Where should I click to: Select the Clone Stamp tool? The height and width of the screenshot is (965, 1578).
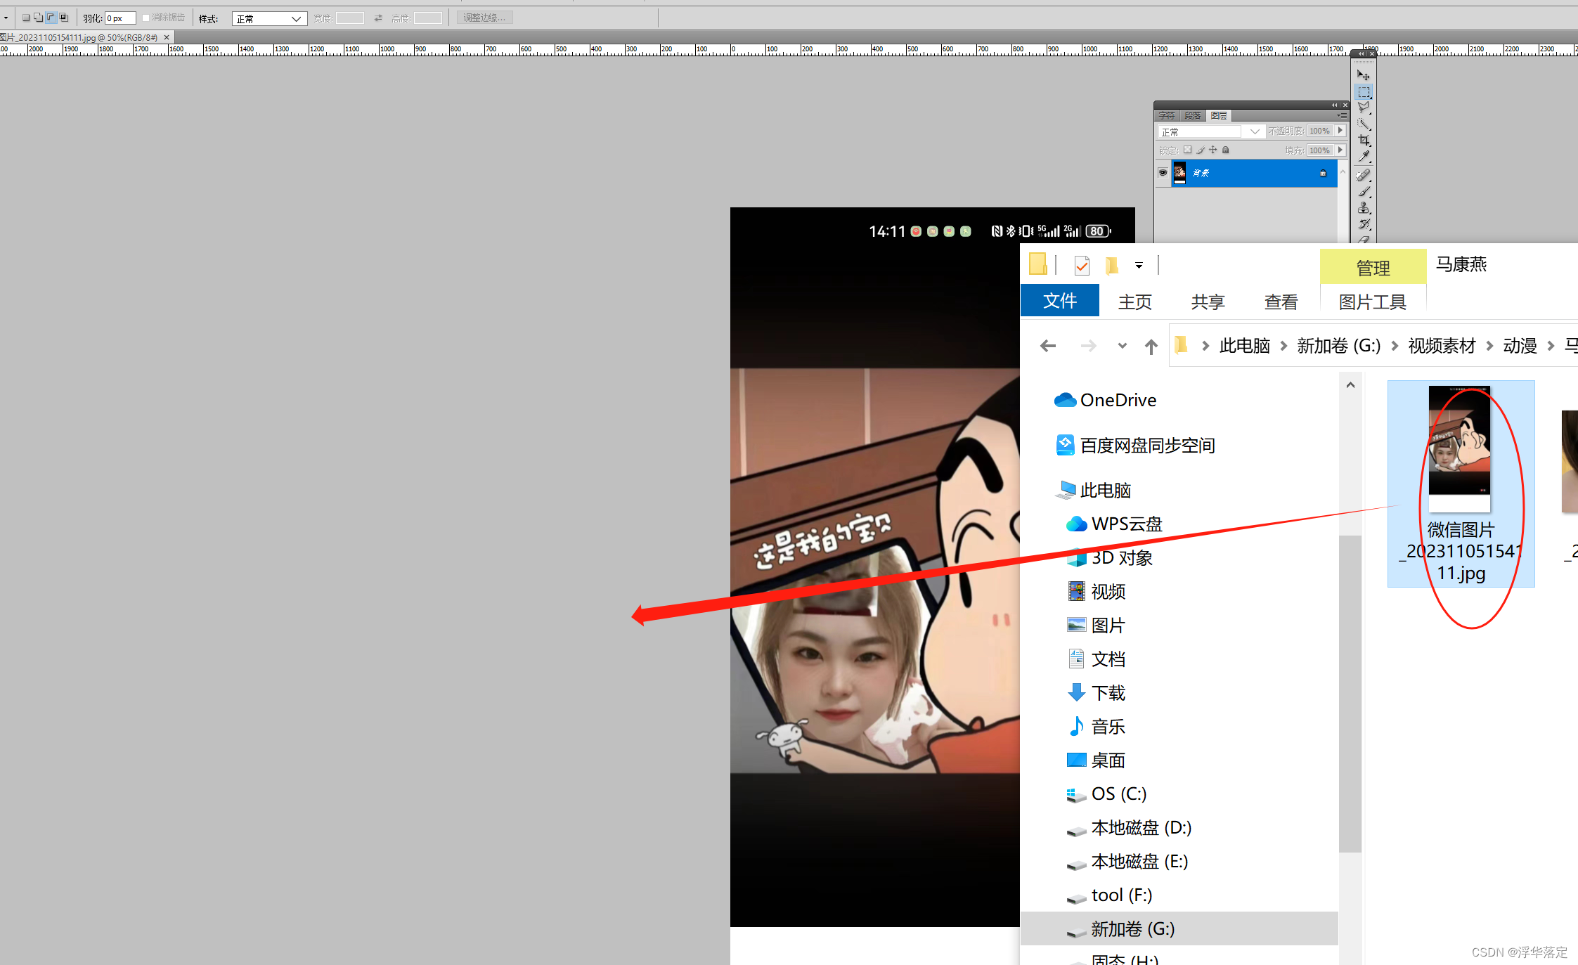click(x=1364, y=208)
